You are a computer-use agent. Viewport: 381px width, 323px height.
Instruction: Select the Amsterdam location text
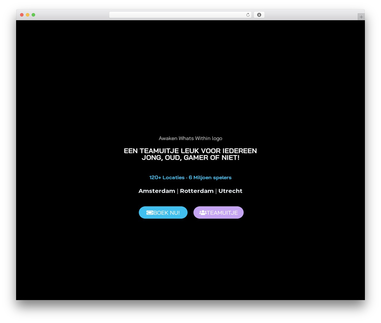click(x=157, y=191)
